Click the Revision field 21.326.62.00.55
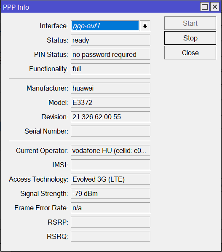Image resolution: width=222 pixels, height=252 pixels. pos(110,117)
